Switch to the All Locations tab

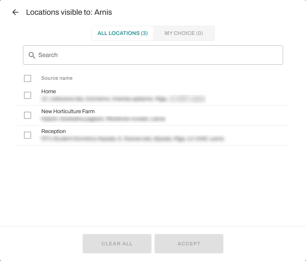click(x=122, y=33)
